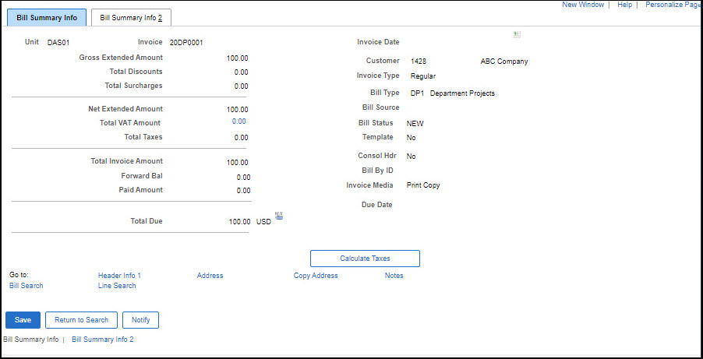This screenshot has height=359, width=703.
Task: Click Return to Search button
Action: (x=81, y=320)
